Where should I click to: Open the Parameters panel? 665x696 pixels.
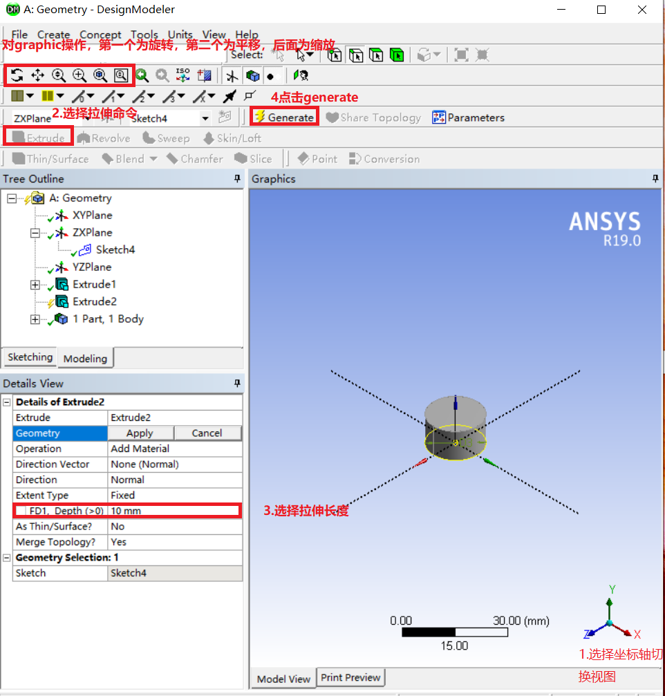click(469, 117)
